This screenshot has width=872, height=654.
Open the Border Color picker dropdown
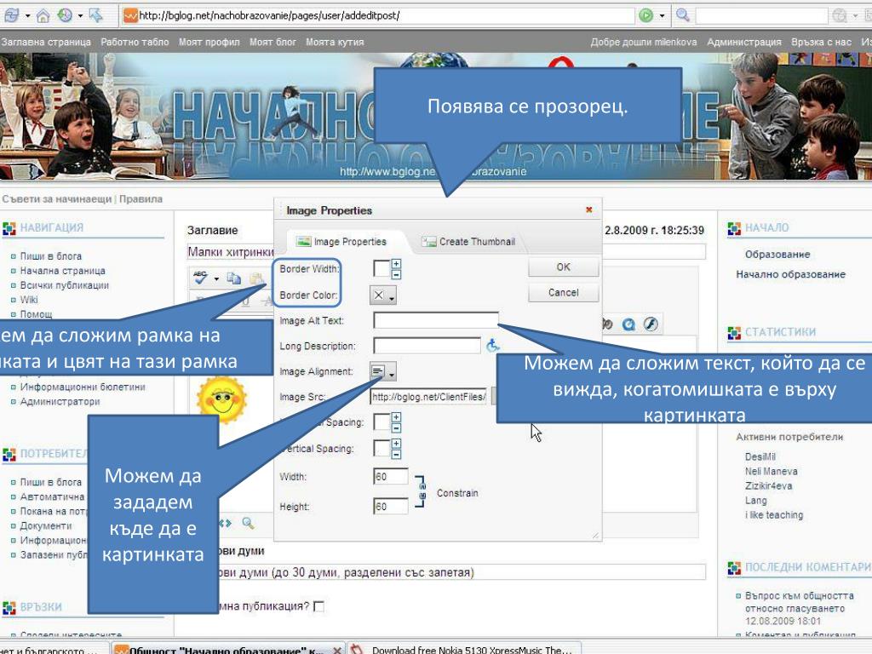tap(382, 295)
